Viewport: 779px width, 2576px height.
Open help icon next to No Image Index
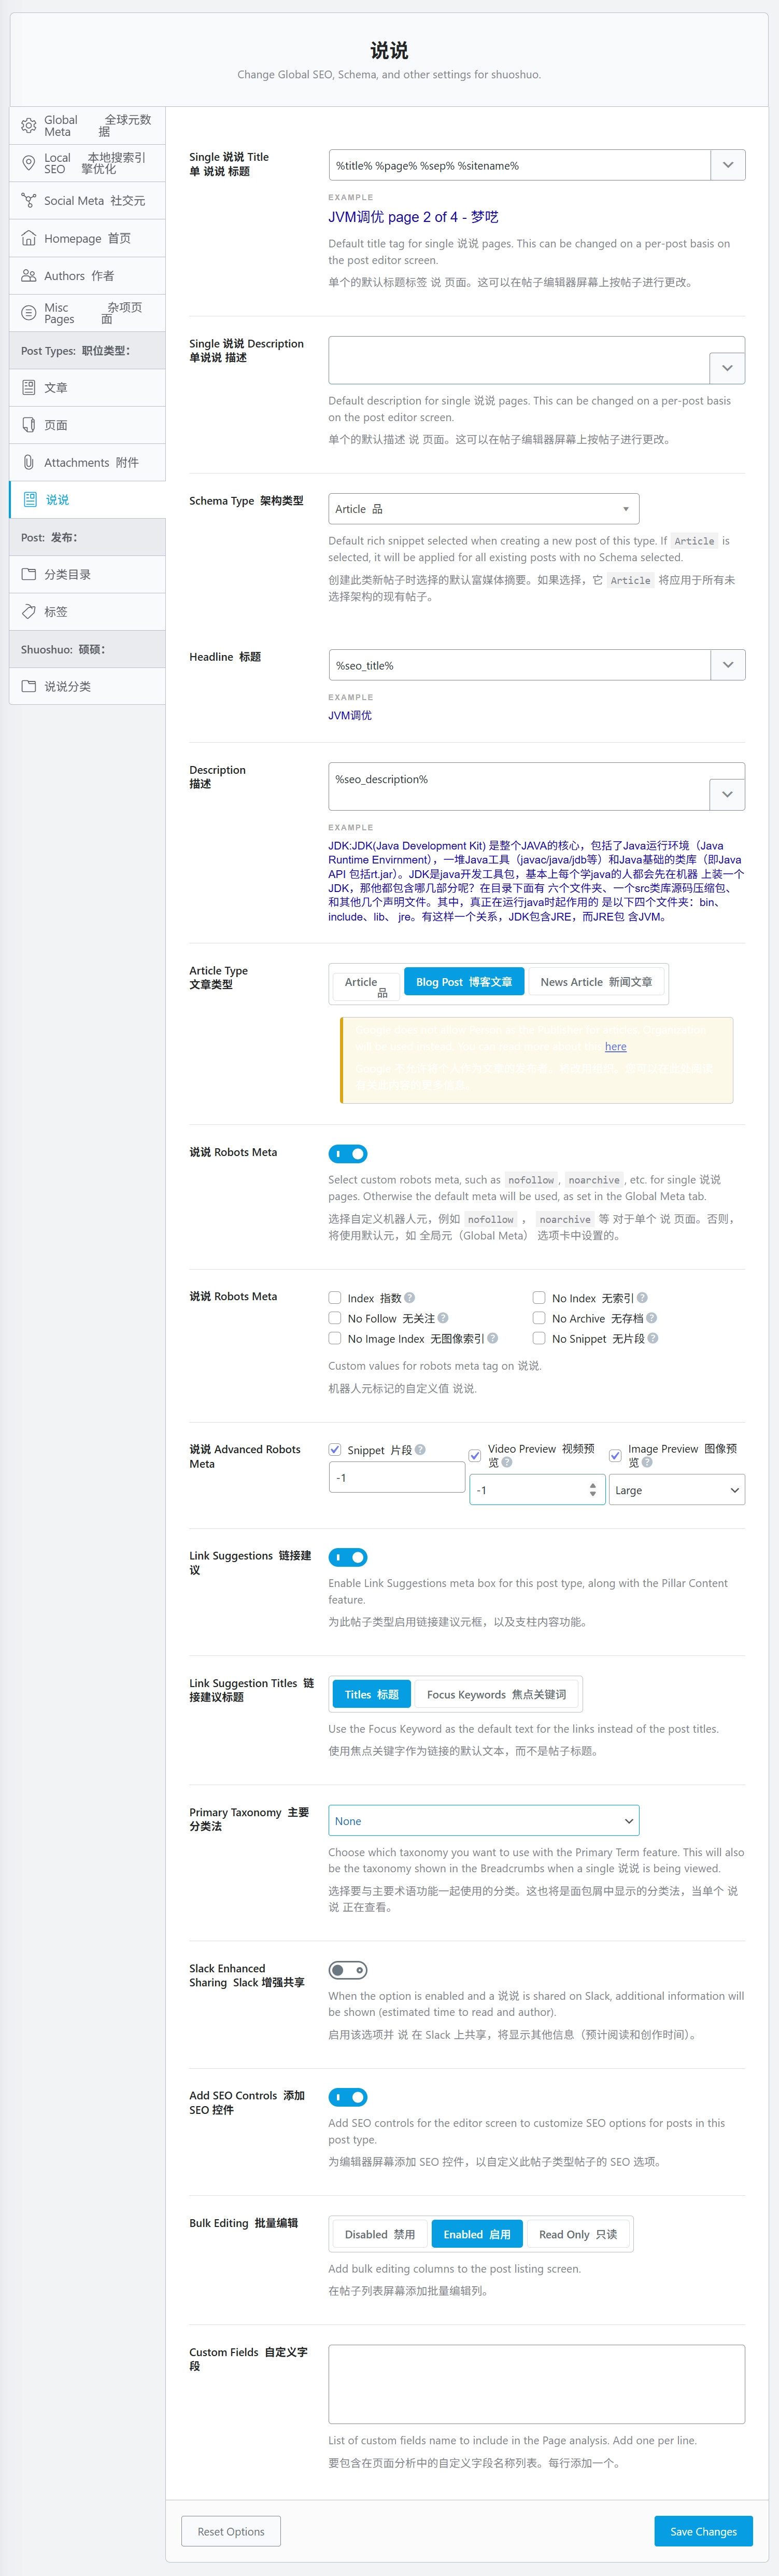pyautogui.click(x=492, y=1338)
